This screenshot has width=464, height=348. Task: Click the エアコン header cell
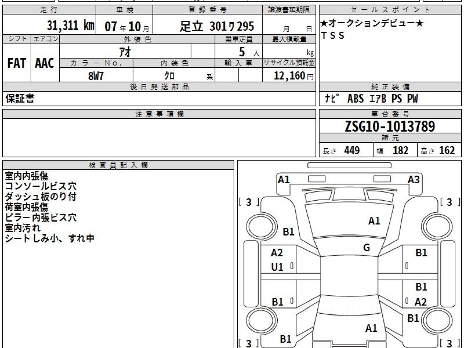pos(45,39)
